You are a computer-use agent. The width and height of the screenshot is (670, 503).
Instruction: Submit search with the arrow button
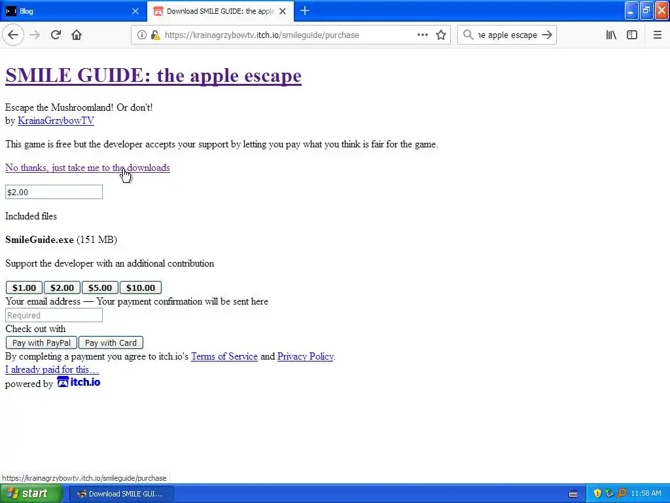(547, 35)
